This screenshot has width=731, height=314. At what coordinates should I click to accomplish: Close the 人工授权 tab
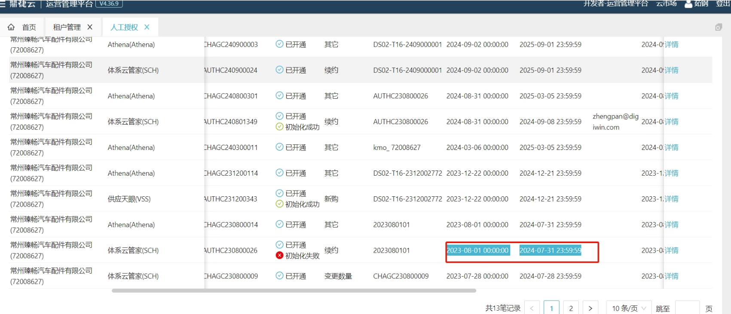point(147,27)
